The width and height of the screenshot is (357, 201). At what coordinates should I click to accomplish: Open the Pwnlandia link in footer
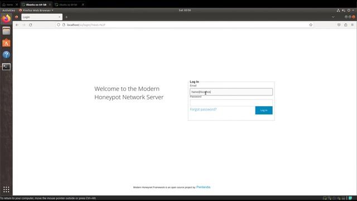click(x=203, y=187)
